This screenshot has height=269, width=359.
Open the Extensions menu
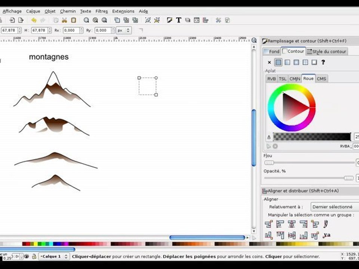(123, 11)
